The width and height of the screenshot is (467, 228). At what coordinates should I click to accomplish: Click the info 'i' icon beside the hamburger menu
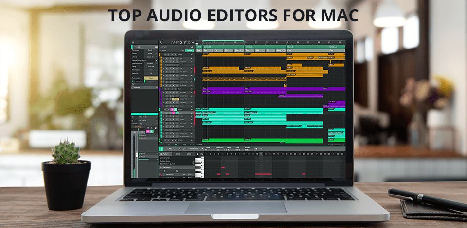137,43
